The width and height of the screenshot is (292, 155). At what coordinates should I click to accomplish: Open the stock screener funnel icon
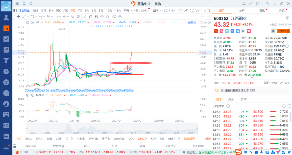(x=6, y=61)
